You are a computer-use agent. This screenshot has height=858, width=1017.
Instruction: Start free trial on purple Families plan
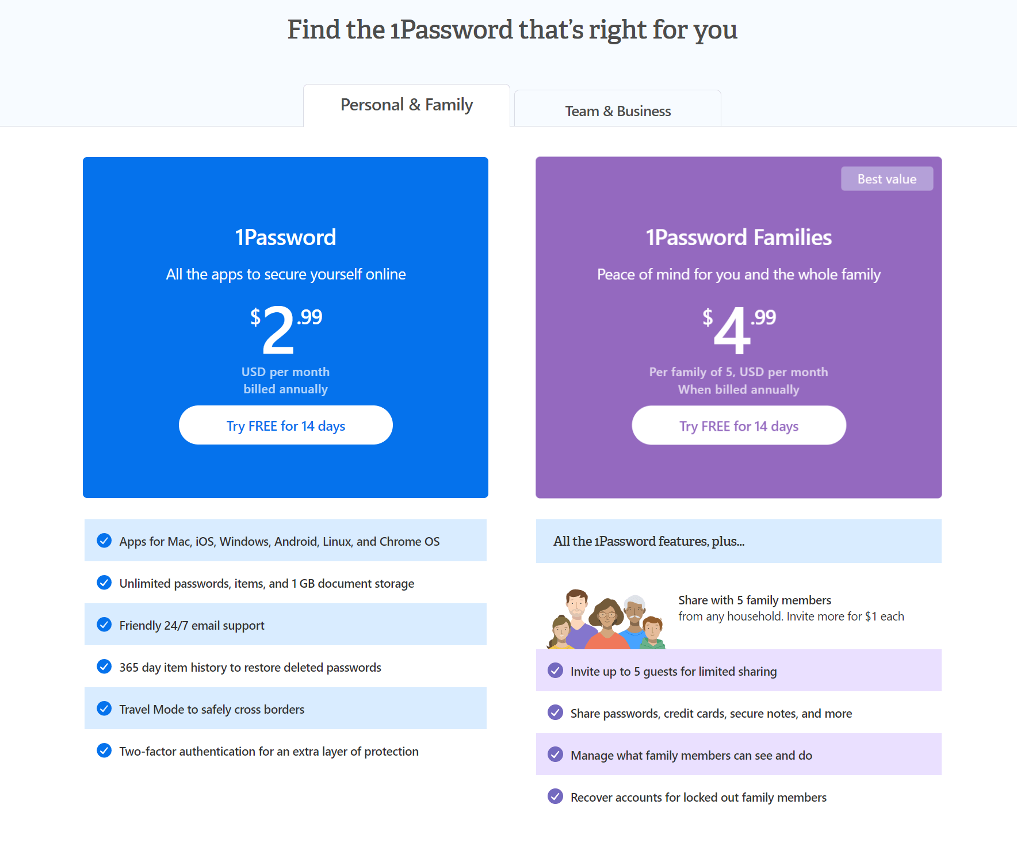pyautogui.click(x=739, y=425)
